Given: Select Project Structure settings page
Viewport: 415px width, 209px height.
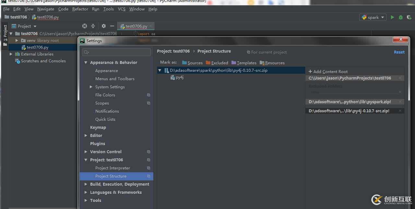Looking at the screenshot, I should 116,176.
